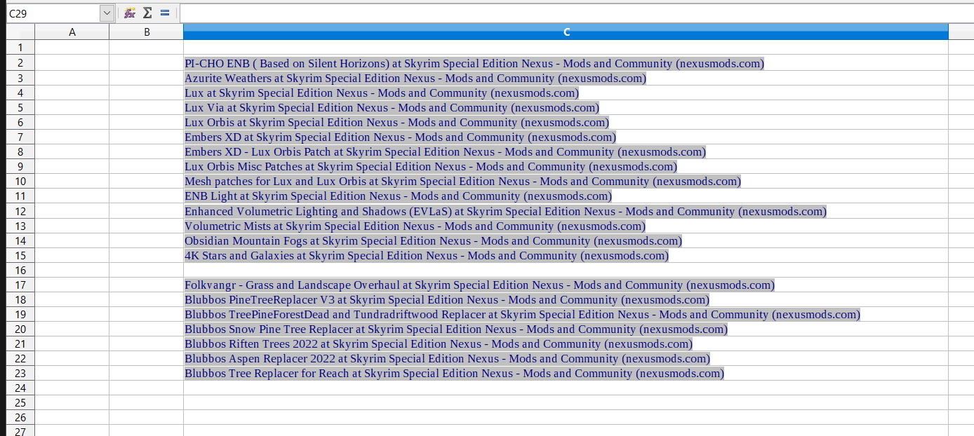Screen dimensions: 974x436
Task: Open Blubbos Snow Pine Tree Replacer link
Action: point(456,329)
